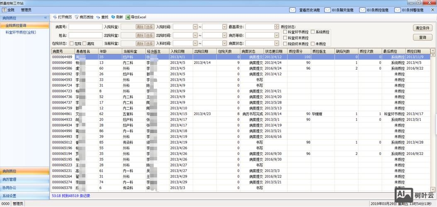The width and height of the screenshot is (437, 207).
Task: Sort by the 患者姓名 column header
Action: coord(86,51)
